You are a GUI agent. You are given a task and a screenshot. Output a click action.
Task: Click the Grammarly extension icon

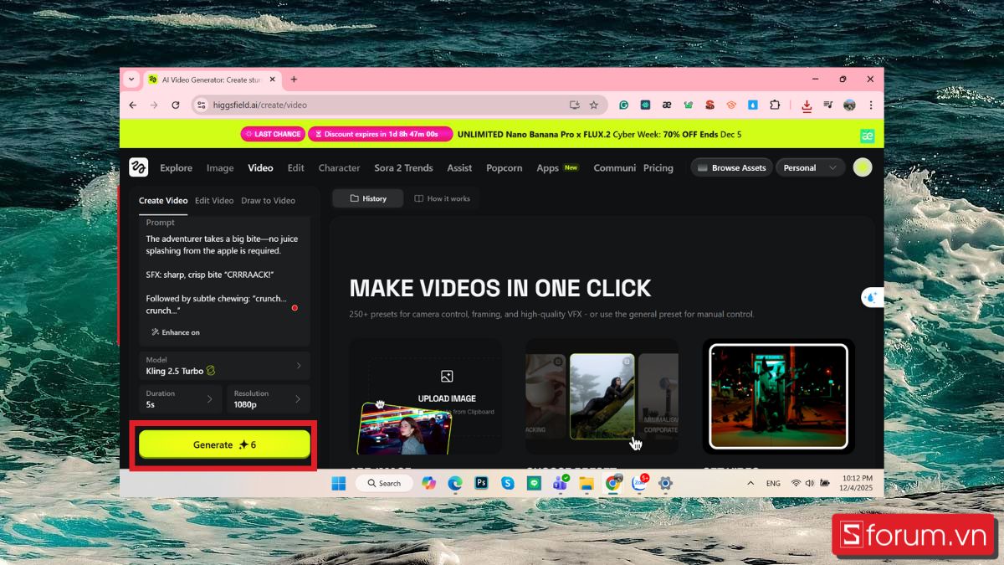point(623,105)
